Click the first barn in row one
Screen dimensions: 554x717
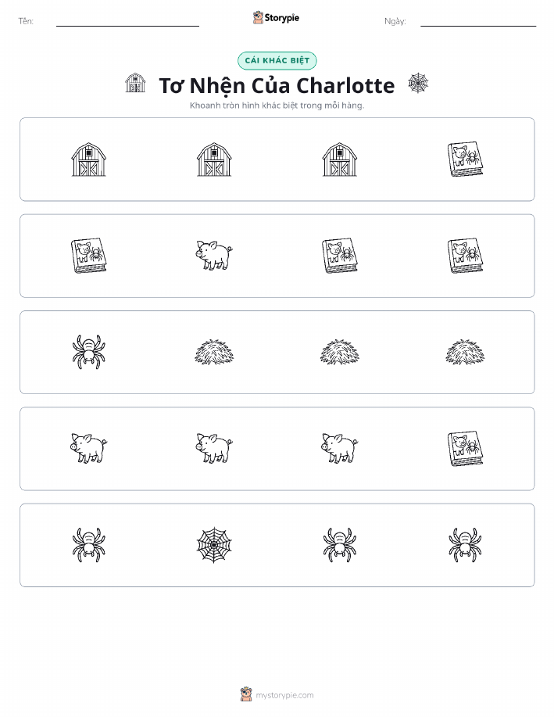[x=88, y=160]
